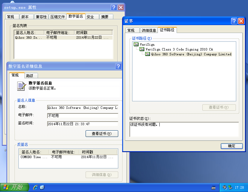Click the digital signature document icon

(21, 86)
